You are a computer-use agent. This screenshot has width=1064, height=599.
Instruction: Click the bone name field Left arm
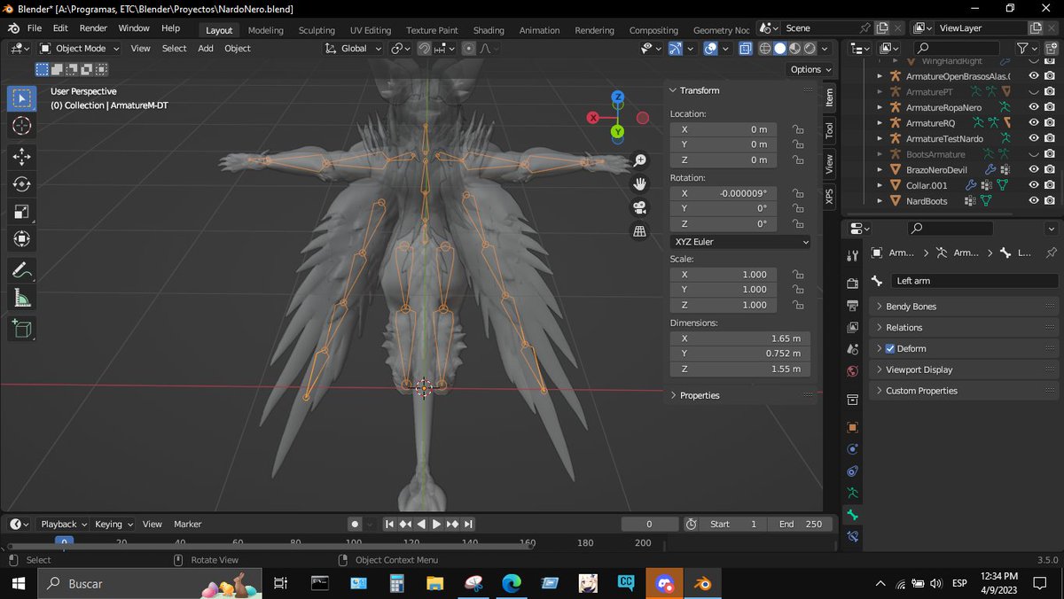(x=975, y=281)
